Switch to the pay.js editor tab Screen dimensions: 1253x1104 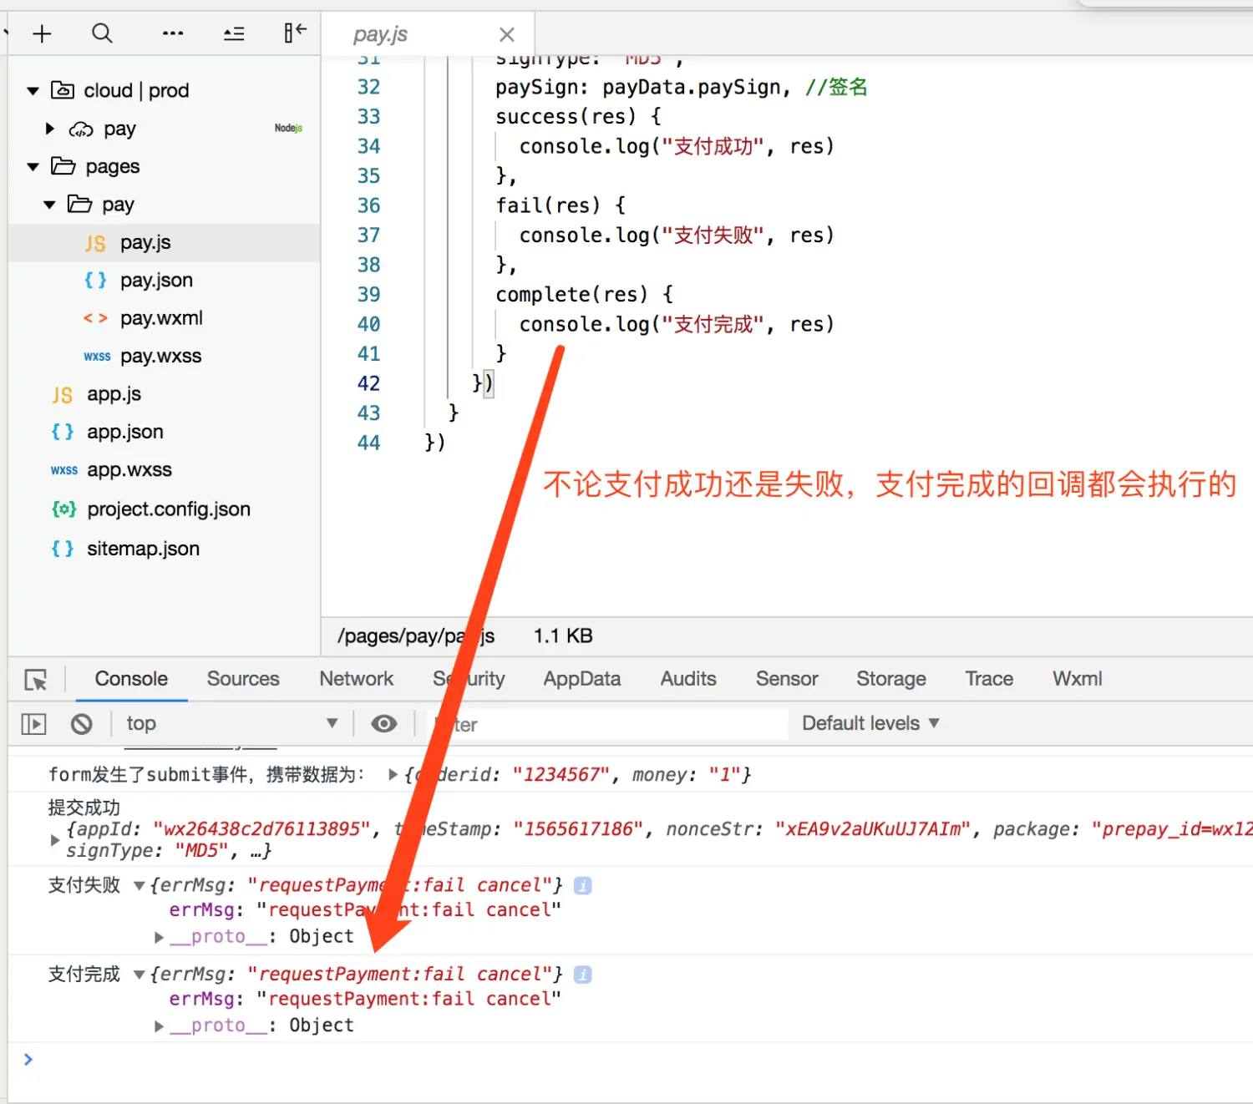coord(428,34)
